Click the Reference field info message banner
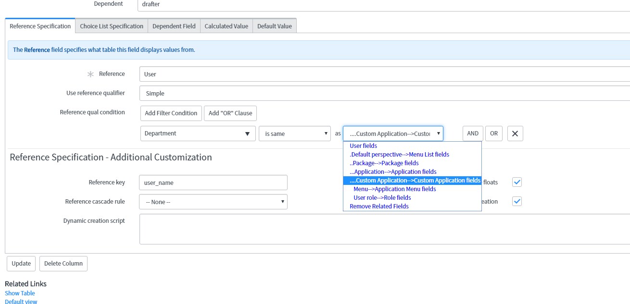 tap(319, 49)
